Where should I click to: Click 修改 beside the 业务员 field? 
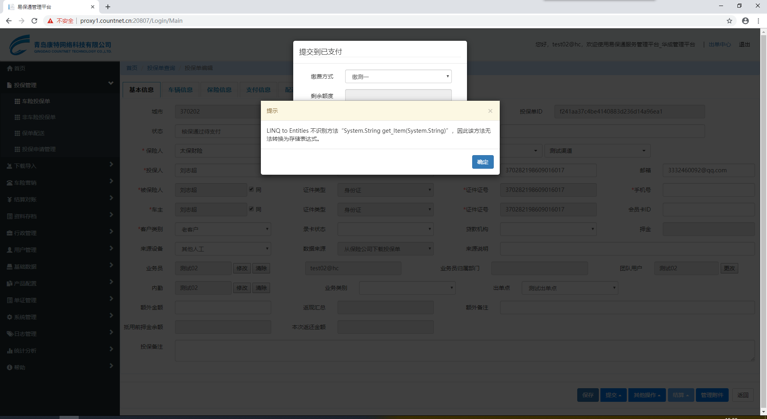click(x=242, y=268)
